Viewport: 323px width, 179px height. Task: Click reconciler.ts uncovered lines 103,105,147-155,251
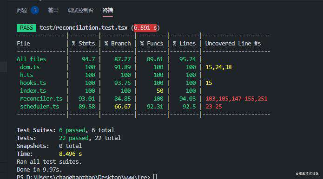236,98
